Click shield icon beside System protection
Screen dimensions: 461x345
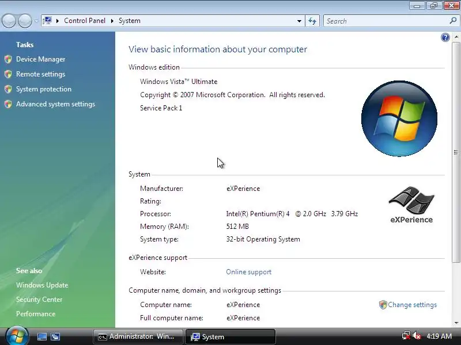(8, 89)
